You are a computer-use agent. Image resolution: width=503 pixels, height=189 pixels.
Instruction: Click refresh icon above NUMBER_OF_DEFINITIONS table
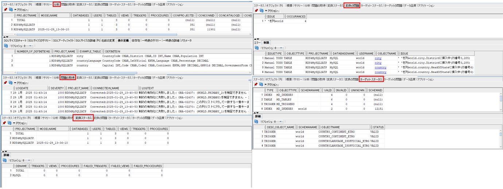coord(6,46)
